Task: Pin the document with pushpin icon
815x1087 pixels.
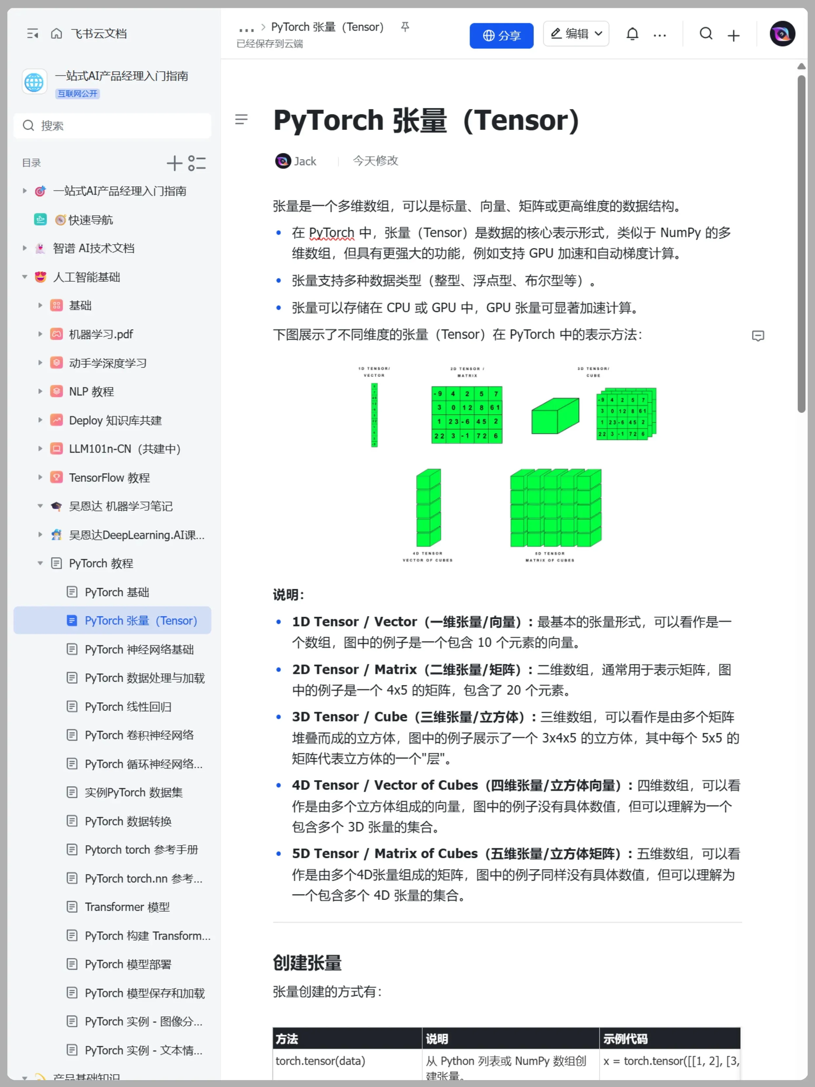Action: click(x=405, y=27)
